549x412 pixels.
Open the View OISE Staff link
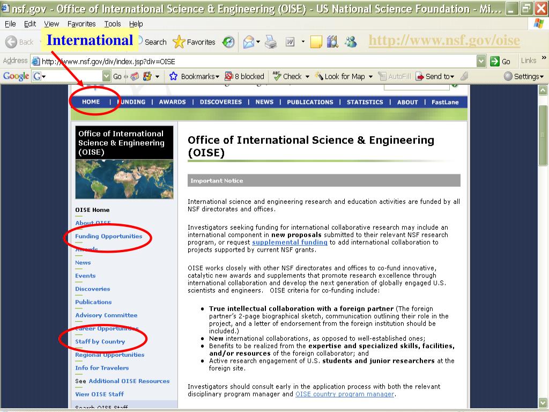tap(99, 394)
